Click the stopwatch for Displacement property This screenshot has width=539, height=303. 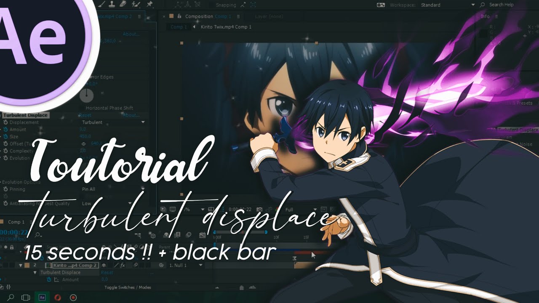click(x=5, y=122)
